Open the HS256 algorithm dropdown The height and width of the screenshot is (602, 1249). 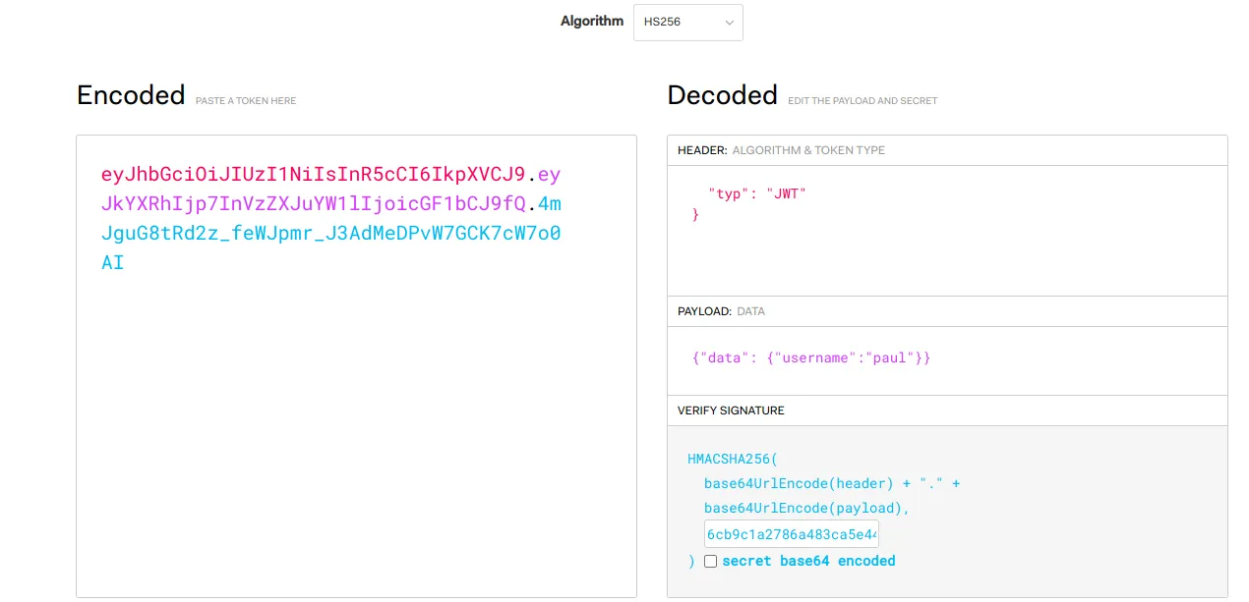coord(687,22)
